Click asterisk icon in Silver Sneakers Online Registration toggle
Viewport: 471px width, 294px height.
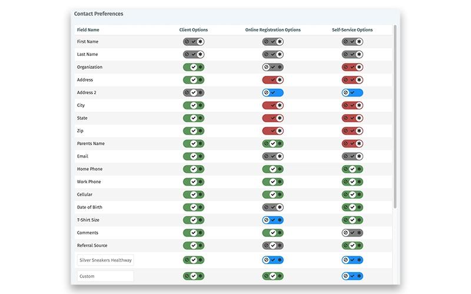click(x=280, y=260)
